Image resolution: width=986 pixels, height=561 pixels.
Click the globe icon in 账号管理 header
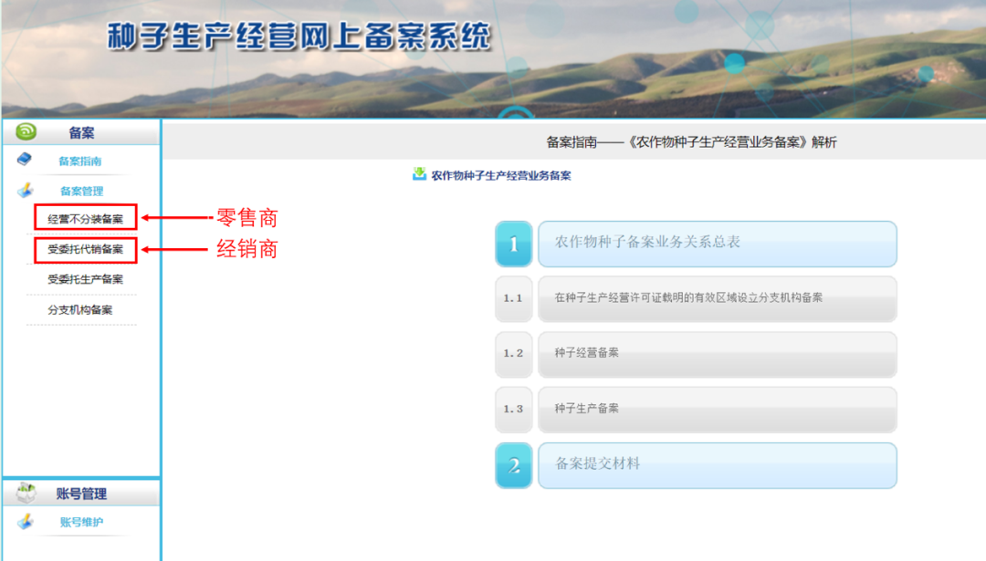pos(25,493)
